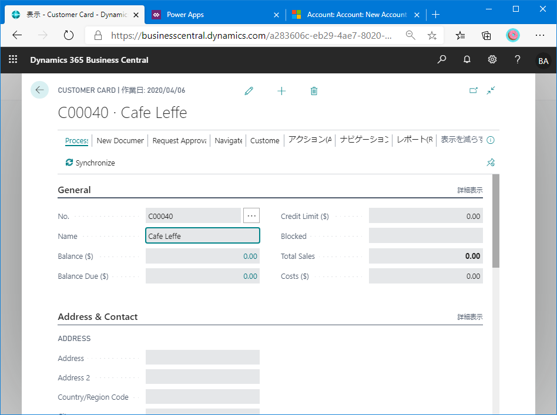The image size is (557, 415).
Task: Click the No. field ellipsis lookup button
Action: 251,215
